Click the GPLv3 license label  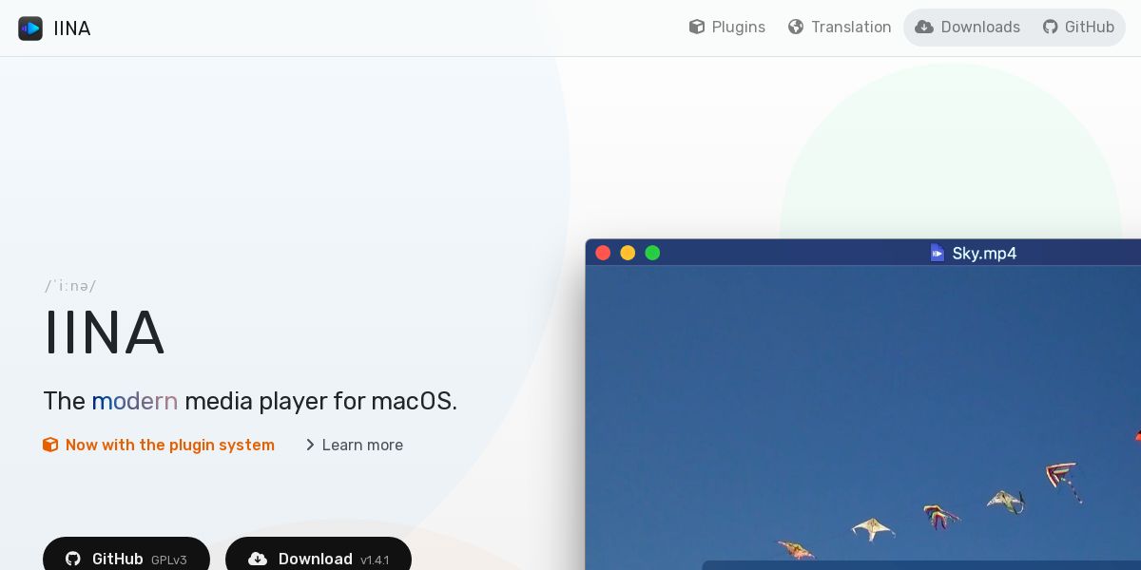pyautogui.click(x=169, y=560)
